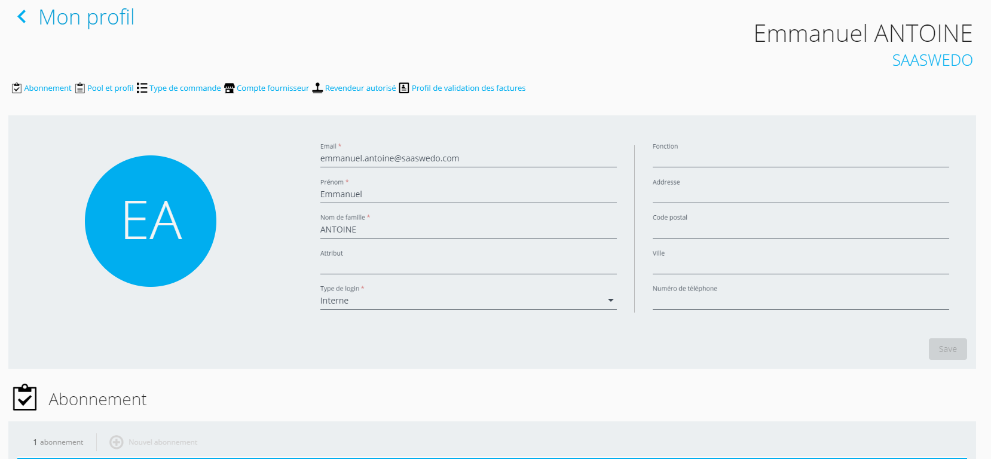This screenshot has height=459, width=991.
Task: Click the Profil de validation des factures icon
Action: coord(404,88)
